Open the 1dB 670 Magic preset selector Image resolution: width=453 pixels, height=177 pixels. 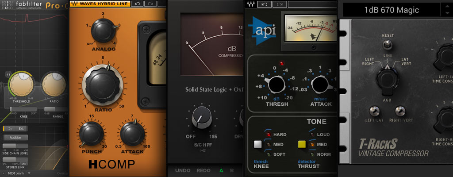click(392, 10)
